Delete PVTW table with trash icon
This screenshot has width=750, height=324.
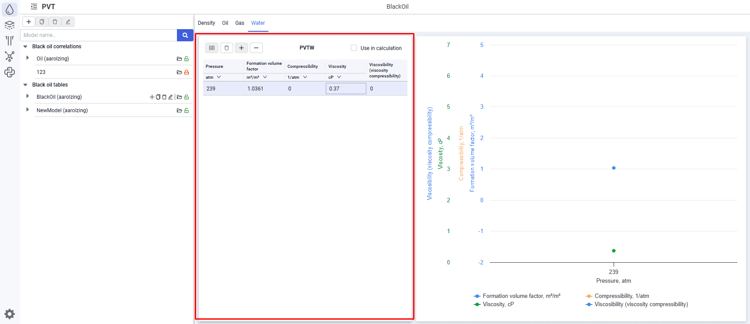tap(227, 48)
